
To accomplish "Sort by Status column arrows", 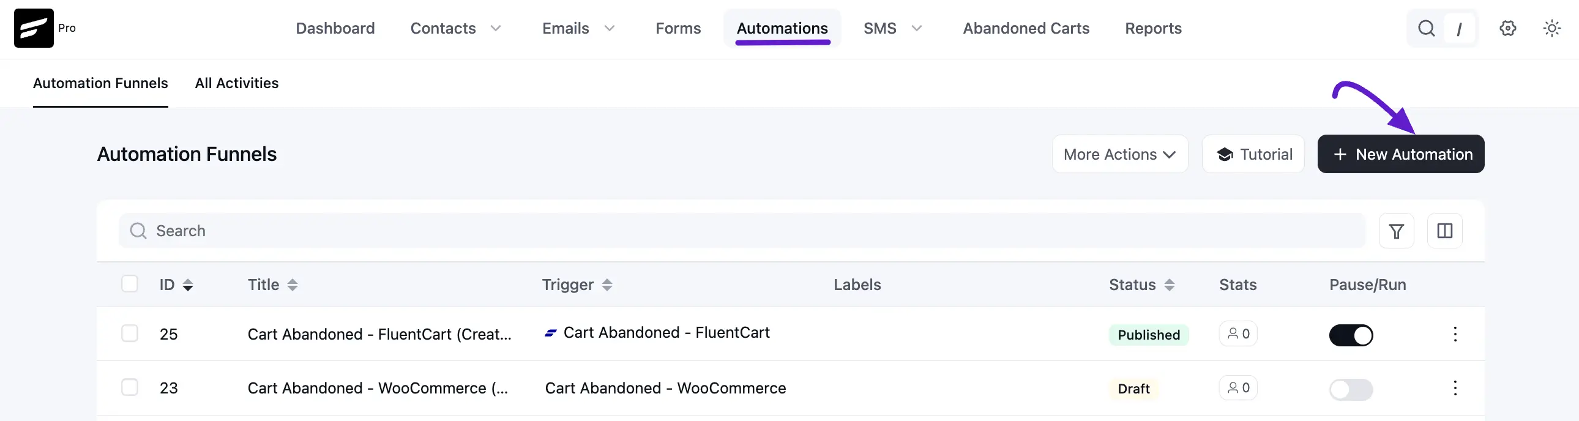I will click(1170, 285).
